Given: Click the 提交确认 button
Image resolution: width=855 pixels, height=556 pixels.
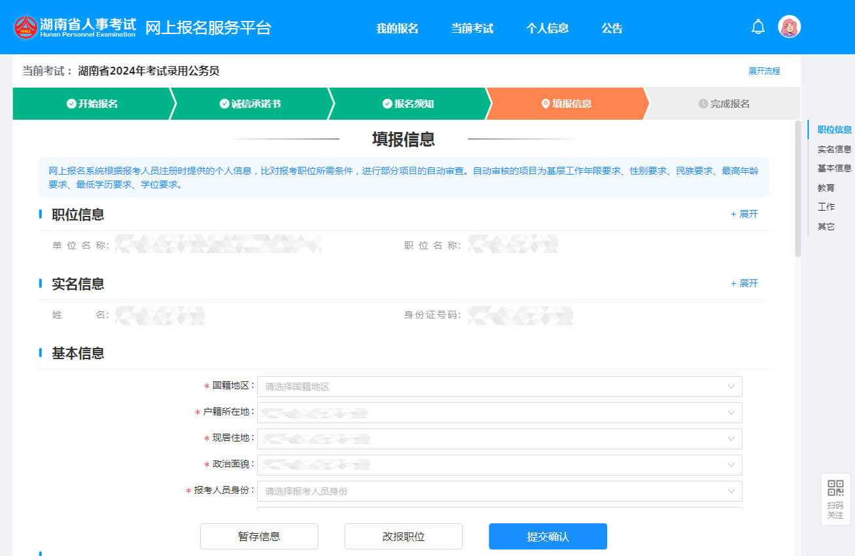Looking at the screenshot, I should pyautogui.click(x=548, y=536).
